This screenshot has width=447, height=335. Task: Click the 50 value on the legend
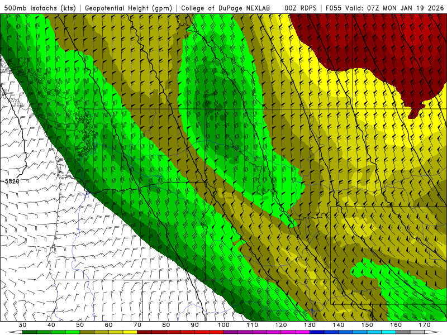[80, 325]
